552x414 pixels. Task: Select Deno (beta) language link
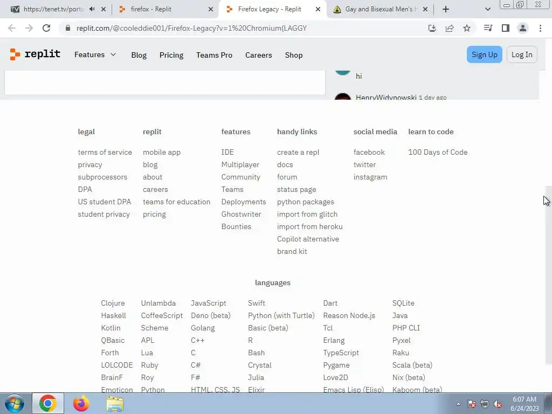(x=211, y=315)
